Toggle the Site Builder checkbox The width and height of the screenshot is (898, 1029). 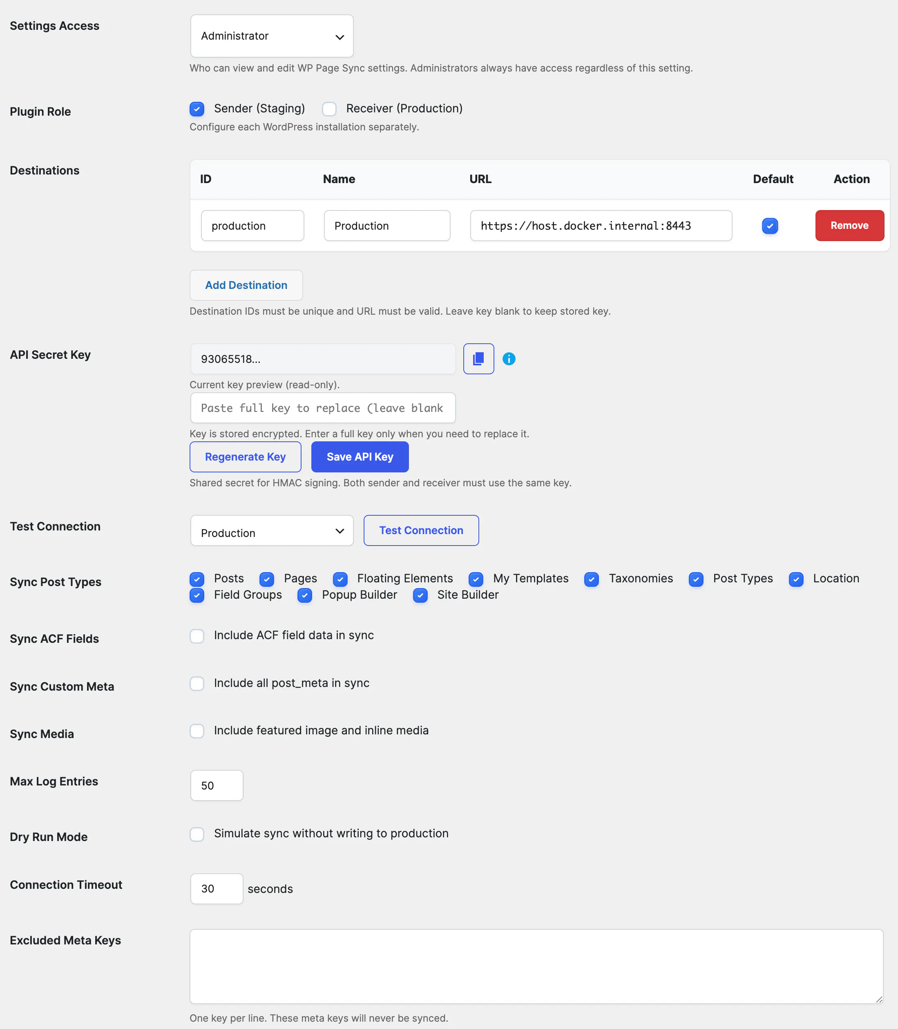[420, 595]
